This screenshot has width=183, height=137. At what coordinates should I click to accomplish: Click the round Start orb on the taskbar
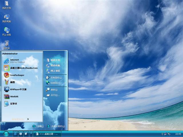(x=6, y=133)
